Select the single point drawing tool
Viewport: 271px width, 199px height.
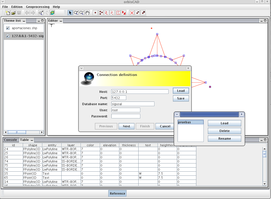coord(95,13)
